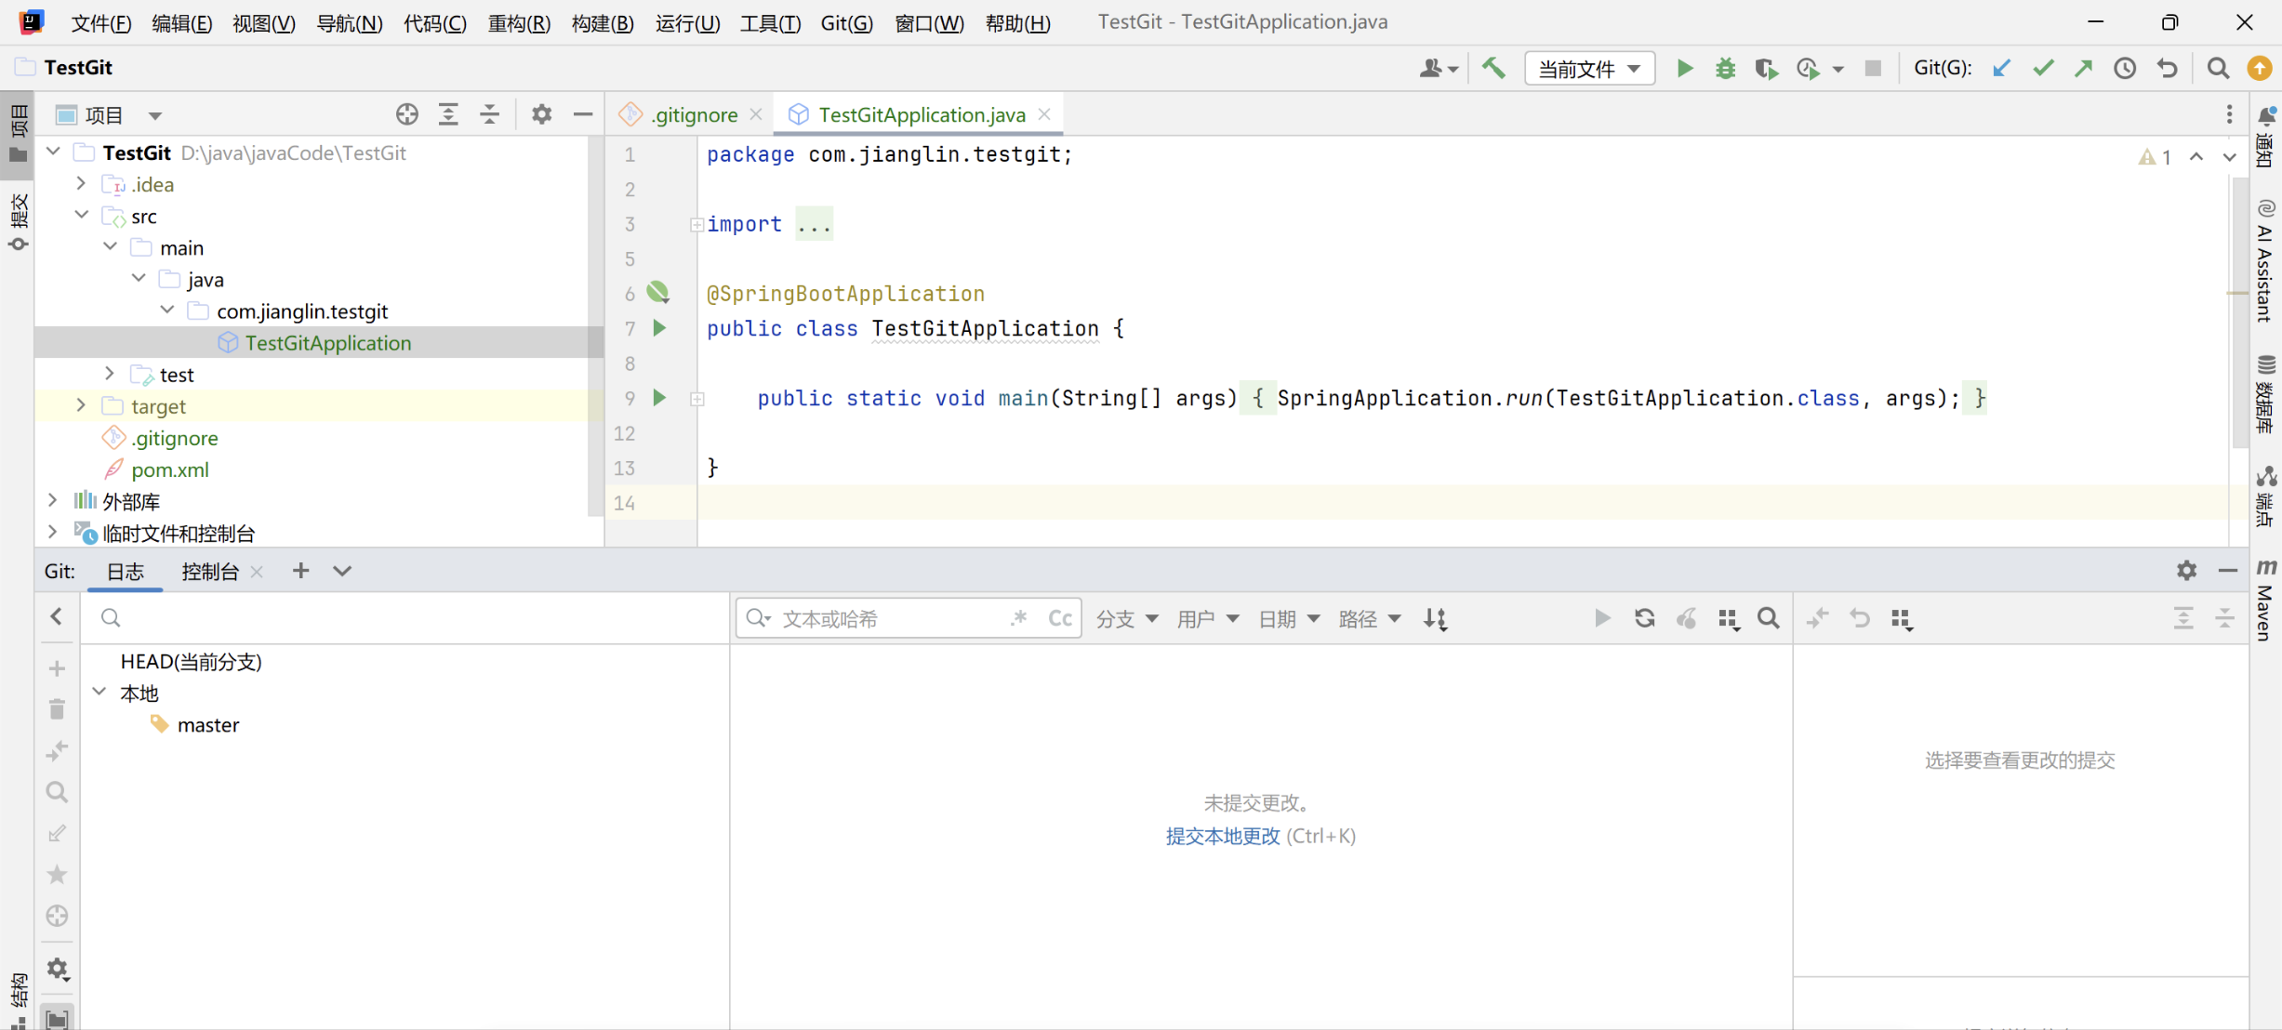
Task: Click the green Run button in toolbar
Action: [1684, 68]
